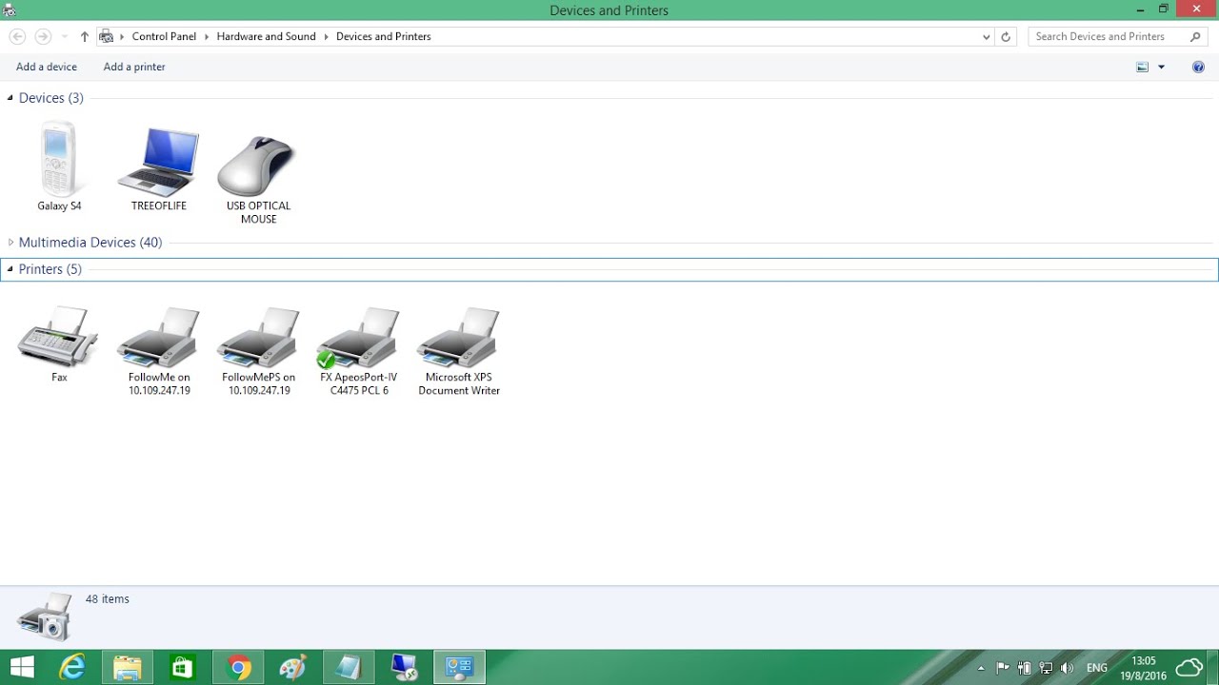
Task: Click the address bar location icon
Action: click(x=107, y=36)
